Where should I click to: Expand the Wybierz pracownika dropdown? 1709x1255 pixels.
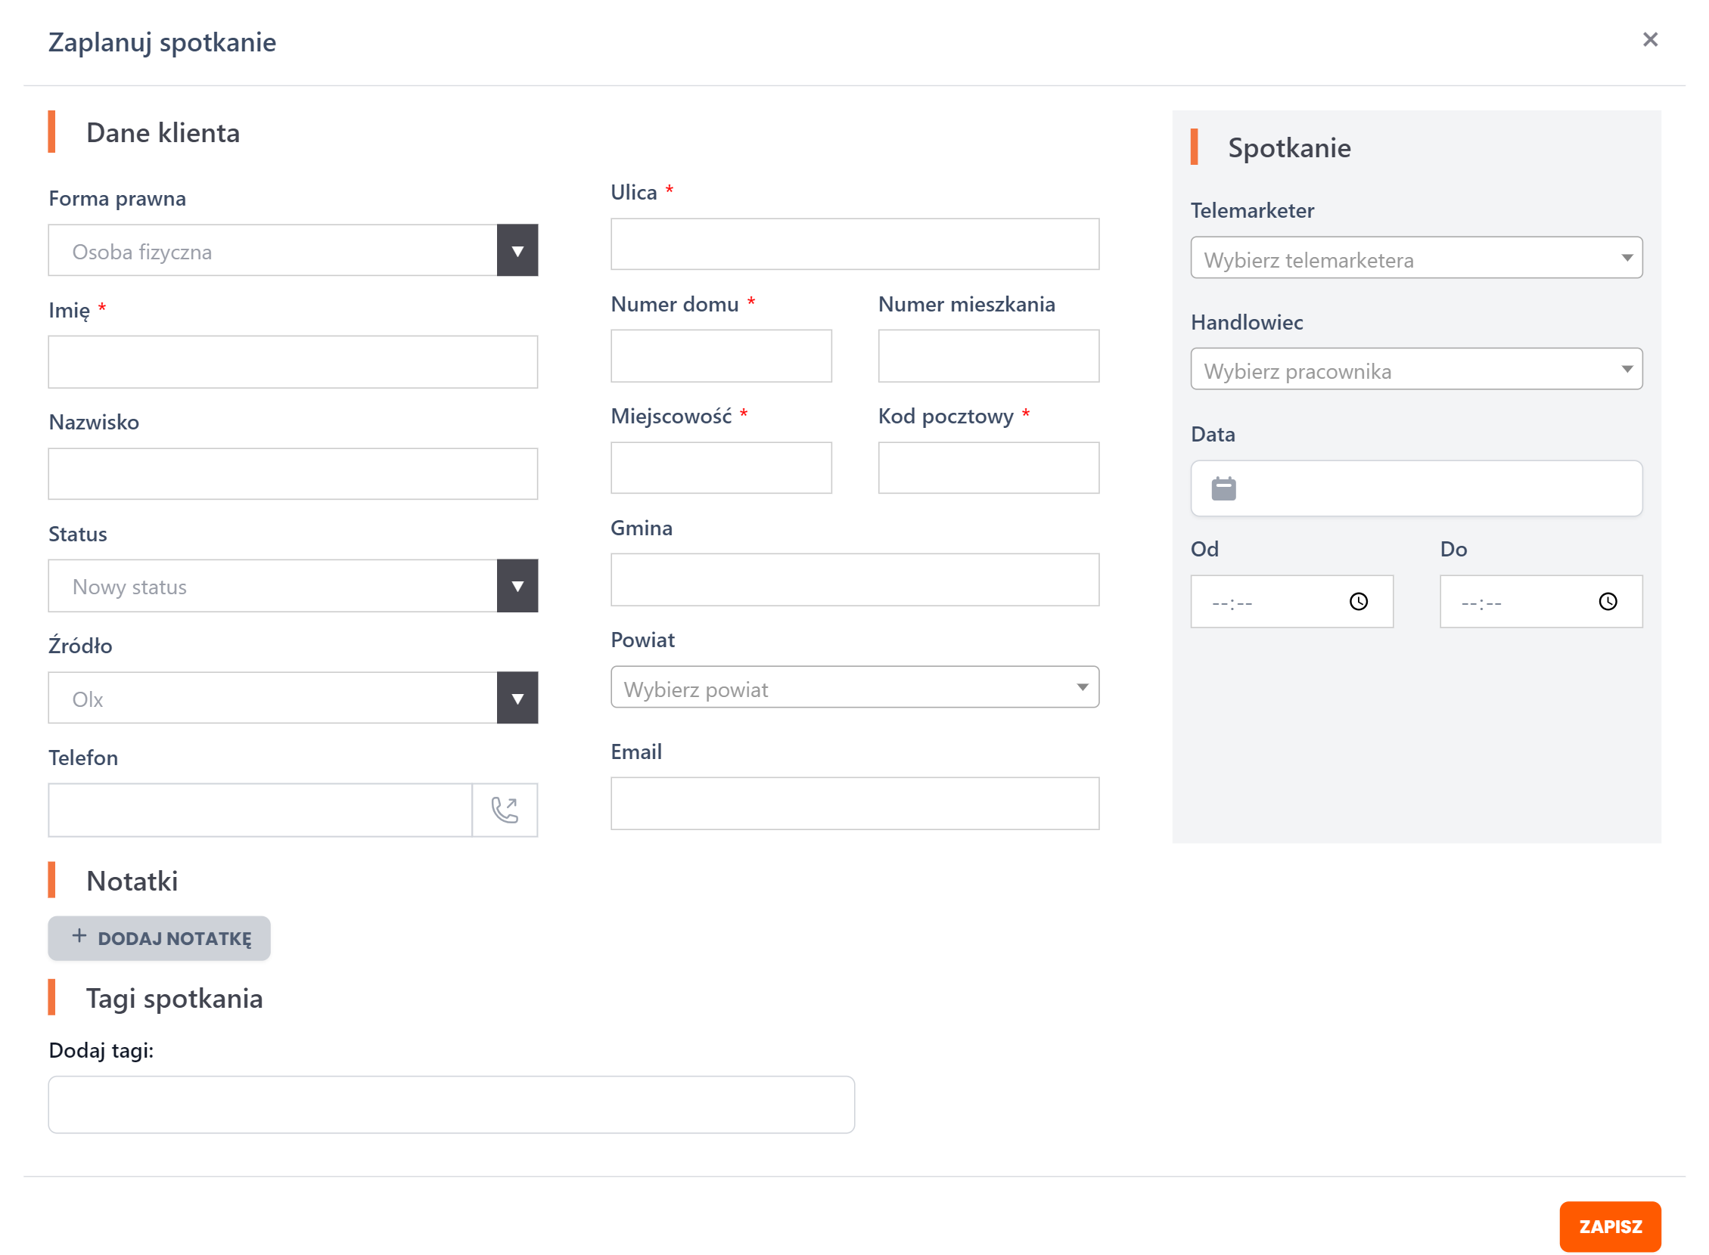pos(1415,369)
